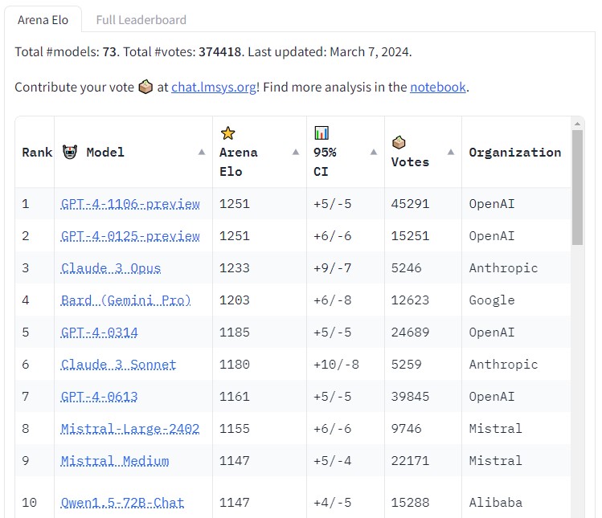Viewport: 602px width, 518px height.
Task: Sort table by Model column arrow
Action: 201,152
